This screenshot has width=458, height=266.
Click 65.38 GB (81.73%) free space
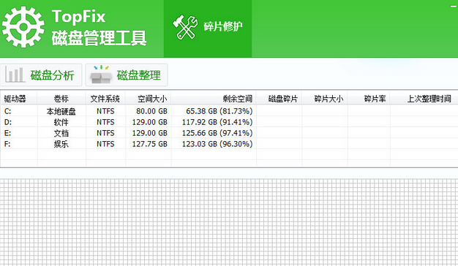(219, 111)
